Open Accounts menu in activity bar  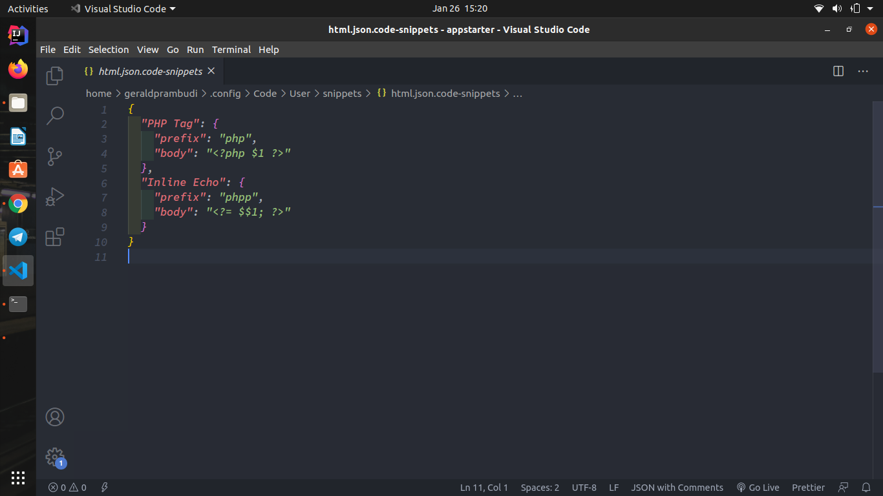click(x=55, y=417)
